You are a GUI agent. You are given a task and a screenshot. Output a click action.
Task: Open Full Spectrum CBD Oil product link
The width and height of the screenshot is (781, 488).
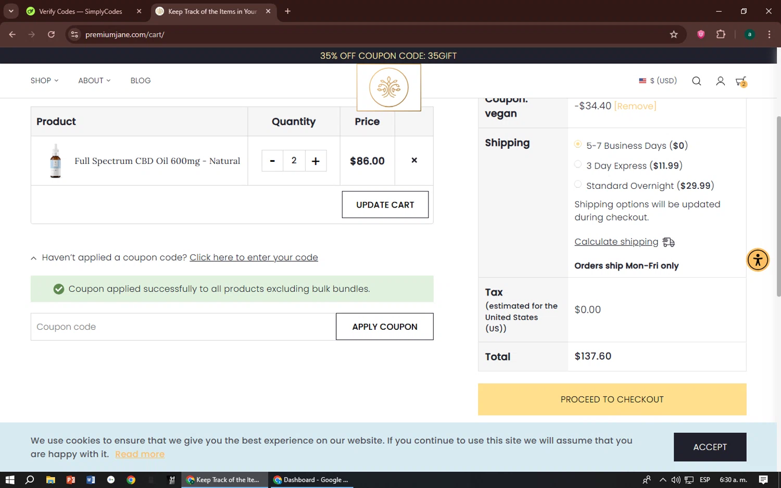point(157,161)
